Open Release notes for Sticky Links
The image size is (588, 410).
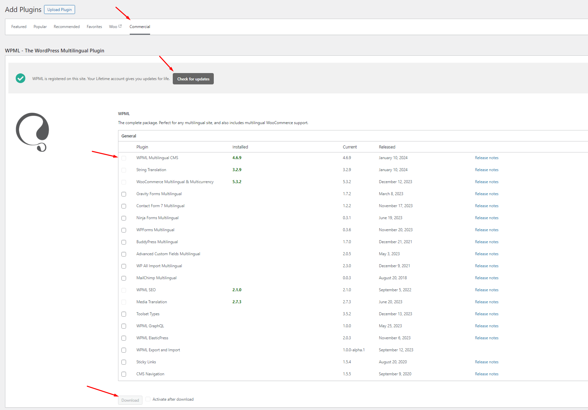487,362
